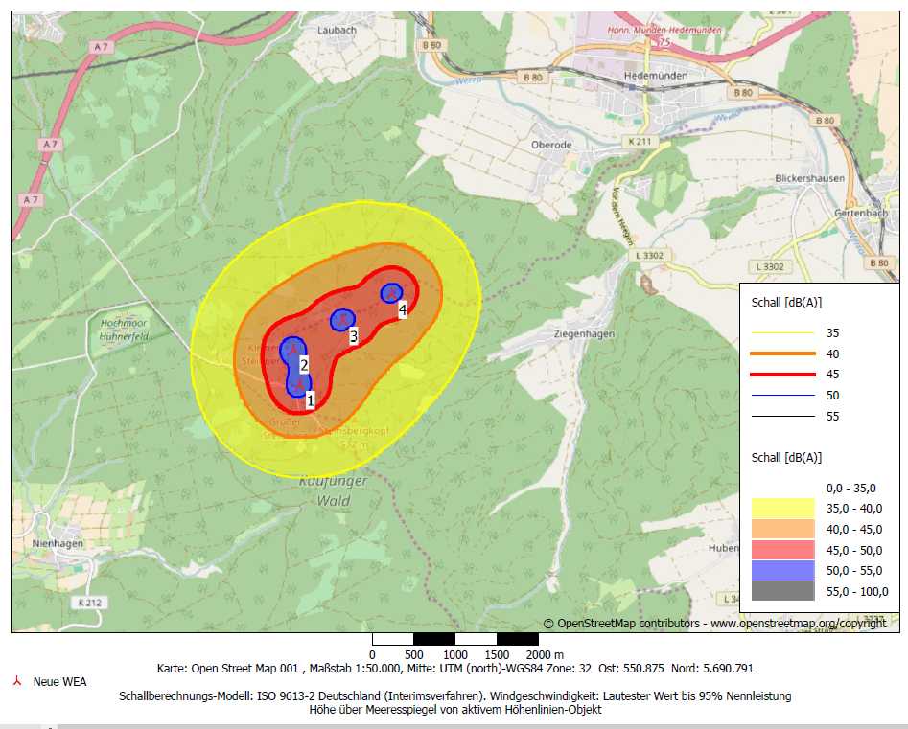This screenshot has height=729, width=908.
Task: Click wind turbine marker number 3
Action: pyautogui.click(x=341, y=320)
